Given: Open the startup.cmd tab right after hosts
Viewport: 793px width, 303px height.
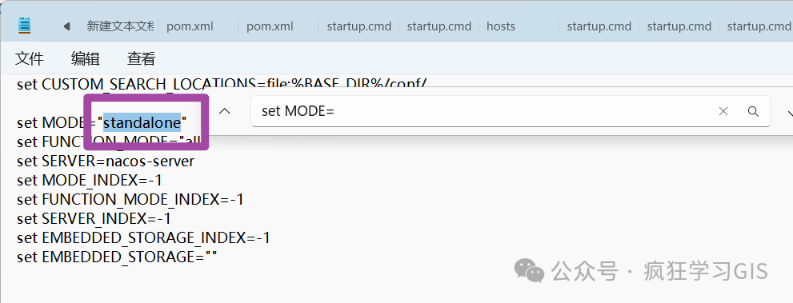Looking at the screenshot, I should (599, 26).
